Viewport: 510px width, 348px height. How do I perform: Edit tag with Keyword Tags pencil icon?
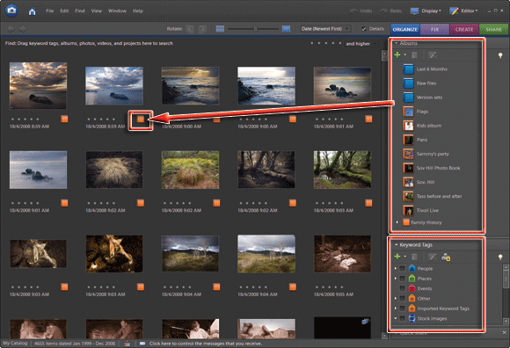[x=433, y=257]
